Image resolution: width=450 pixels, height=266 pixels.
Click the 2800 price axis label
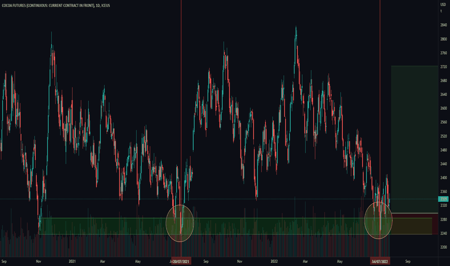tap(443, 39)
